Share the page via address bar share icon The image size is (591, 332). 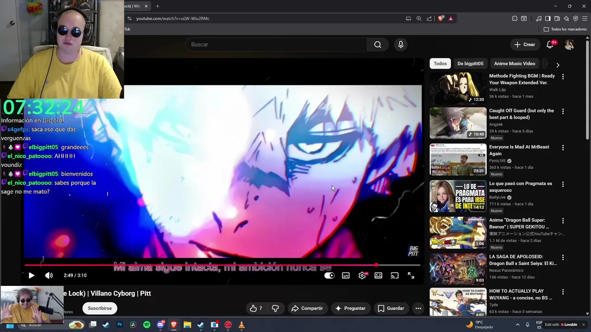point(429,18)
